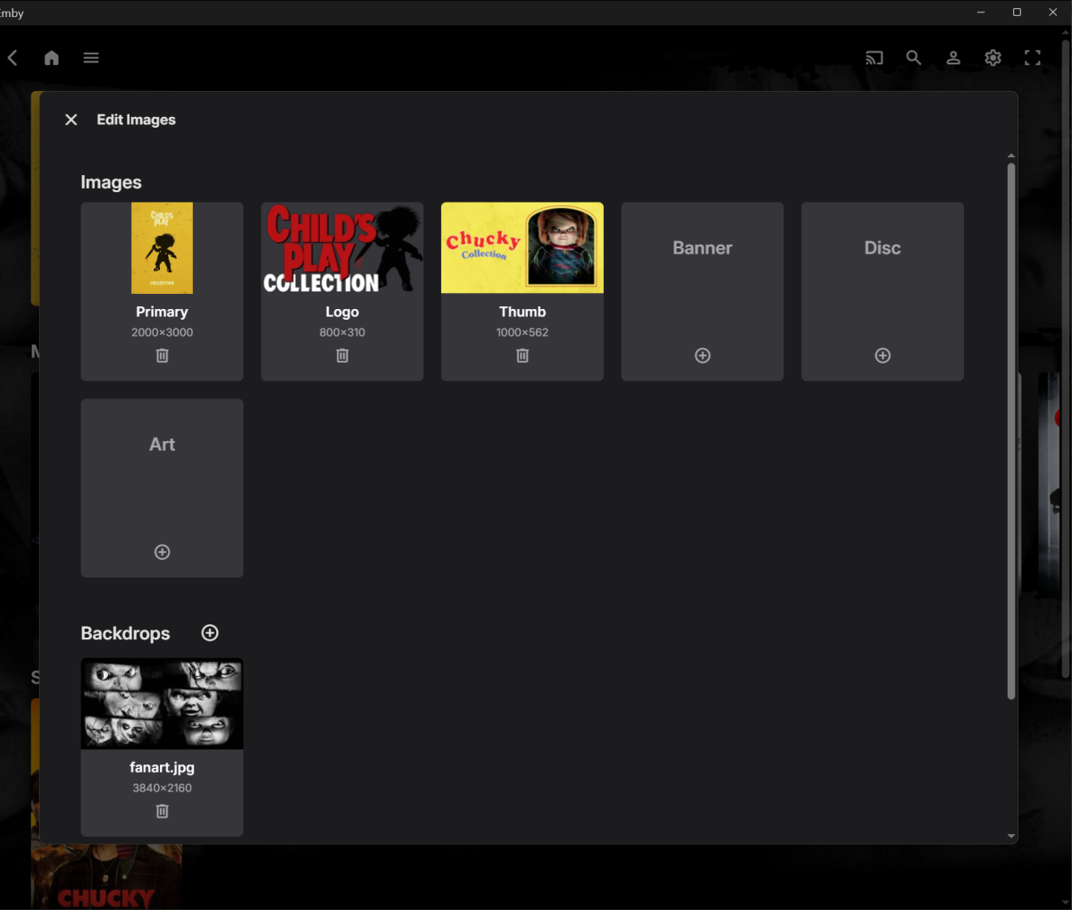Open the Child's Play Collection logo image
Viewport: 1072px width, 910px height.
pyautogui.click(x=342, y=248)
